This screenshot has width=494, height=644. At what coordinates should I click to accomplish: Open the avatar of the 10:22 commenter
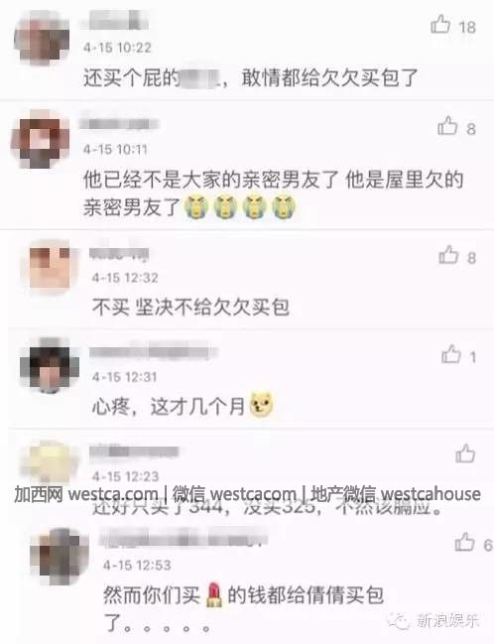click(41, 38)
